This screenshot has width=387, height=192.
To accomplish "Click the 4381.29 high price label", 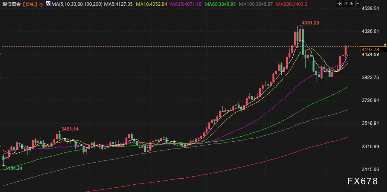I will pos(311,23).
